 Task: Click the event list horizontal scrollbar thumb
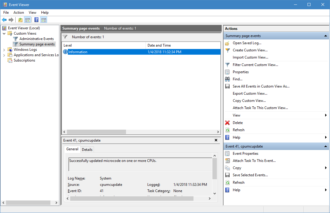[96, 132]
